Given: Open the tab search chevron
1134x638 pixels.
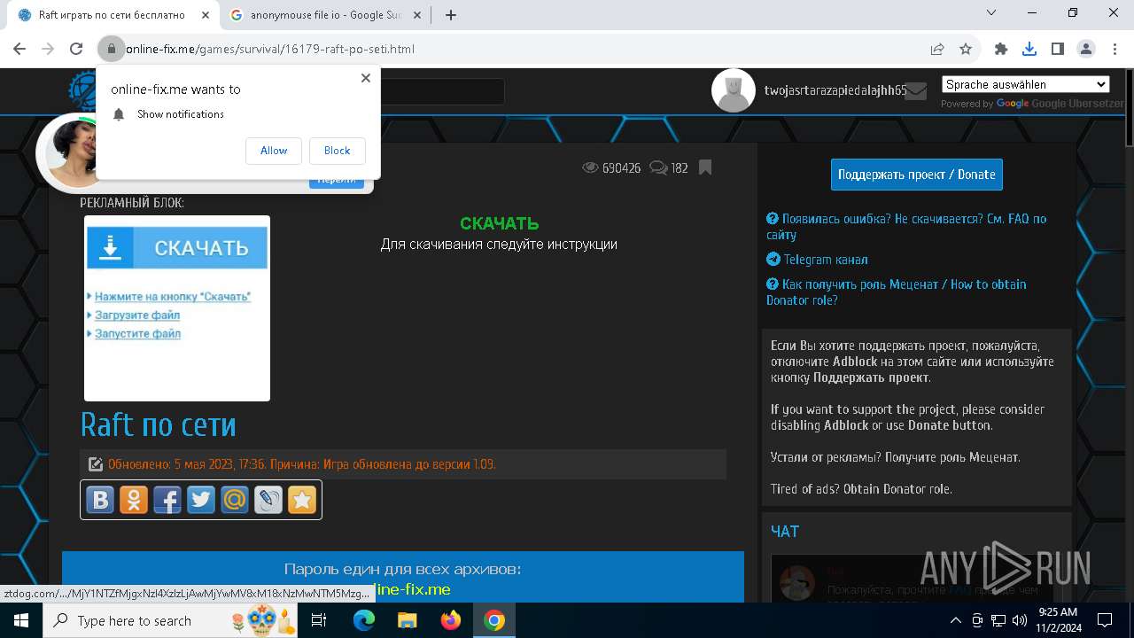Looking at the screenshot, I should click(x=991, y=13).
